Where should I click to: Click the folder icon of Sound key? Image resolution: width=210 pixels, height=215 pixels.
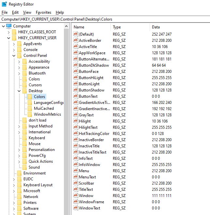pyautogui.click(x=25, y=167)
